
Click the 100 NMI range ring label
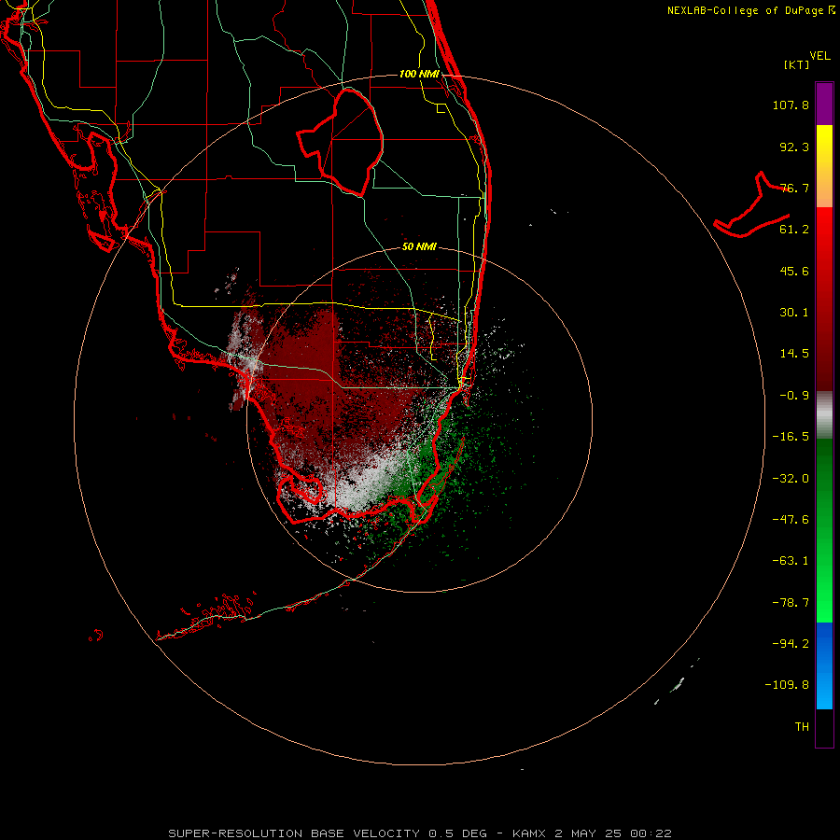(x=419, y=74)
